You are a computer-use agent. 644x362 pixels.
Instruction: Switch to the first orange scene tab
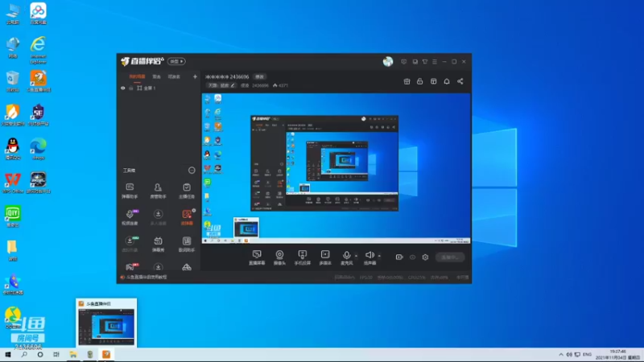(137, 76)
